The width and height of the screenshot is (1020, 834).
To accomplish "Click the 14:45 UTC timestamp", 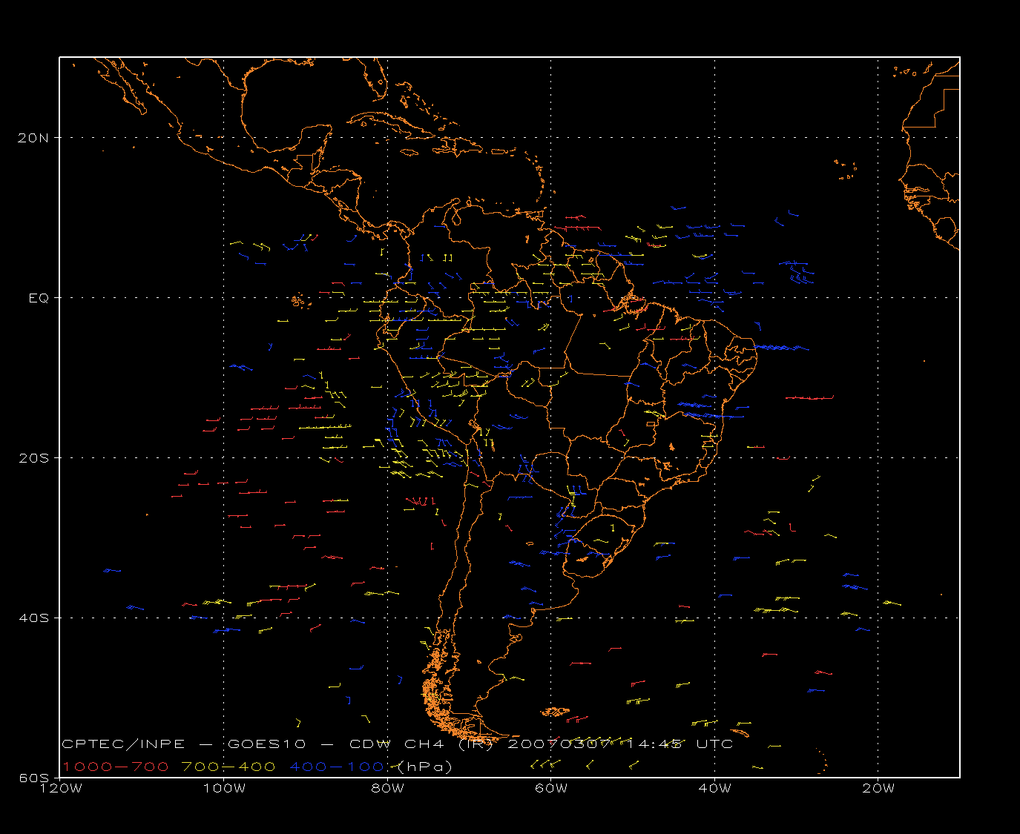I will click(x=680, y=744).
